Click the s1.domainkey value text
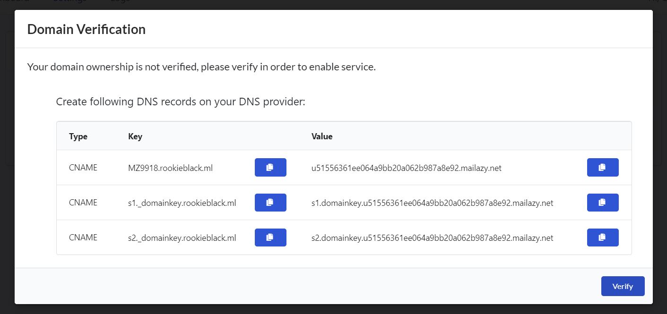 432,203
